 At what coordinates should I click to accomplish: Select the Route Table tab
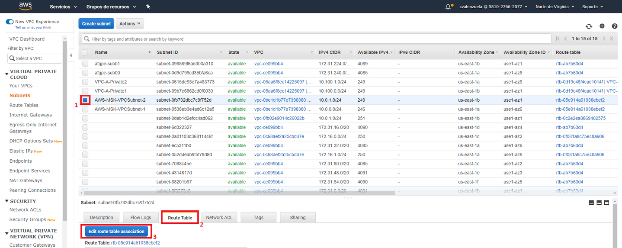180,217
